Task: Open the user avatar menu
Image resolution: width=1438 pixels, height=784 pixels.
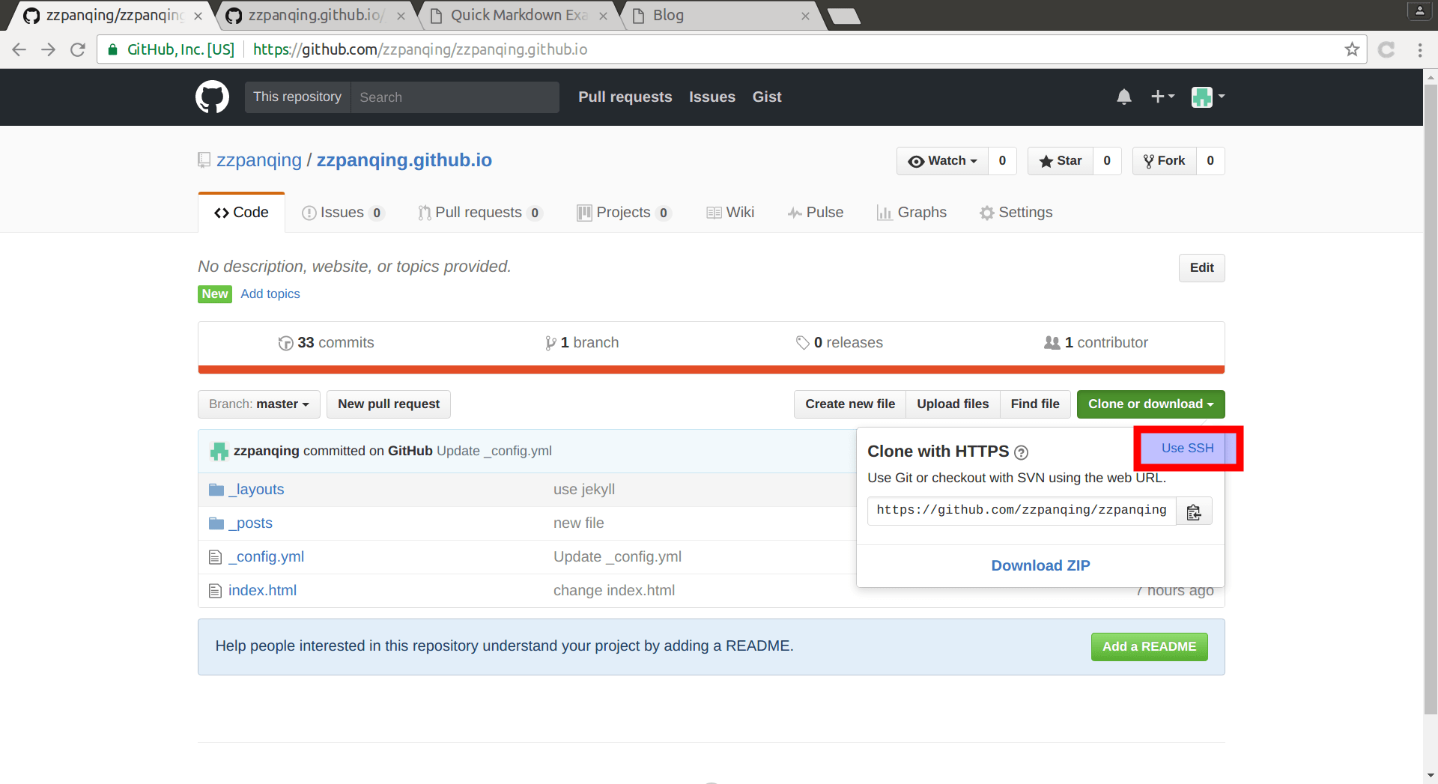Action: [1208, 97]
